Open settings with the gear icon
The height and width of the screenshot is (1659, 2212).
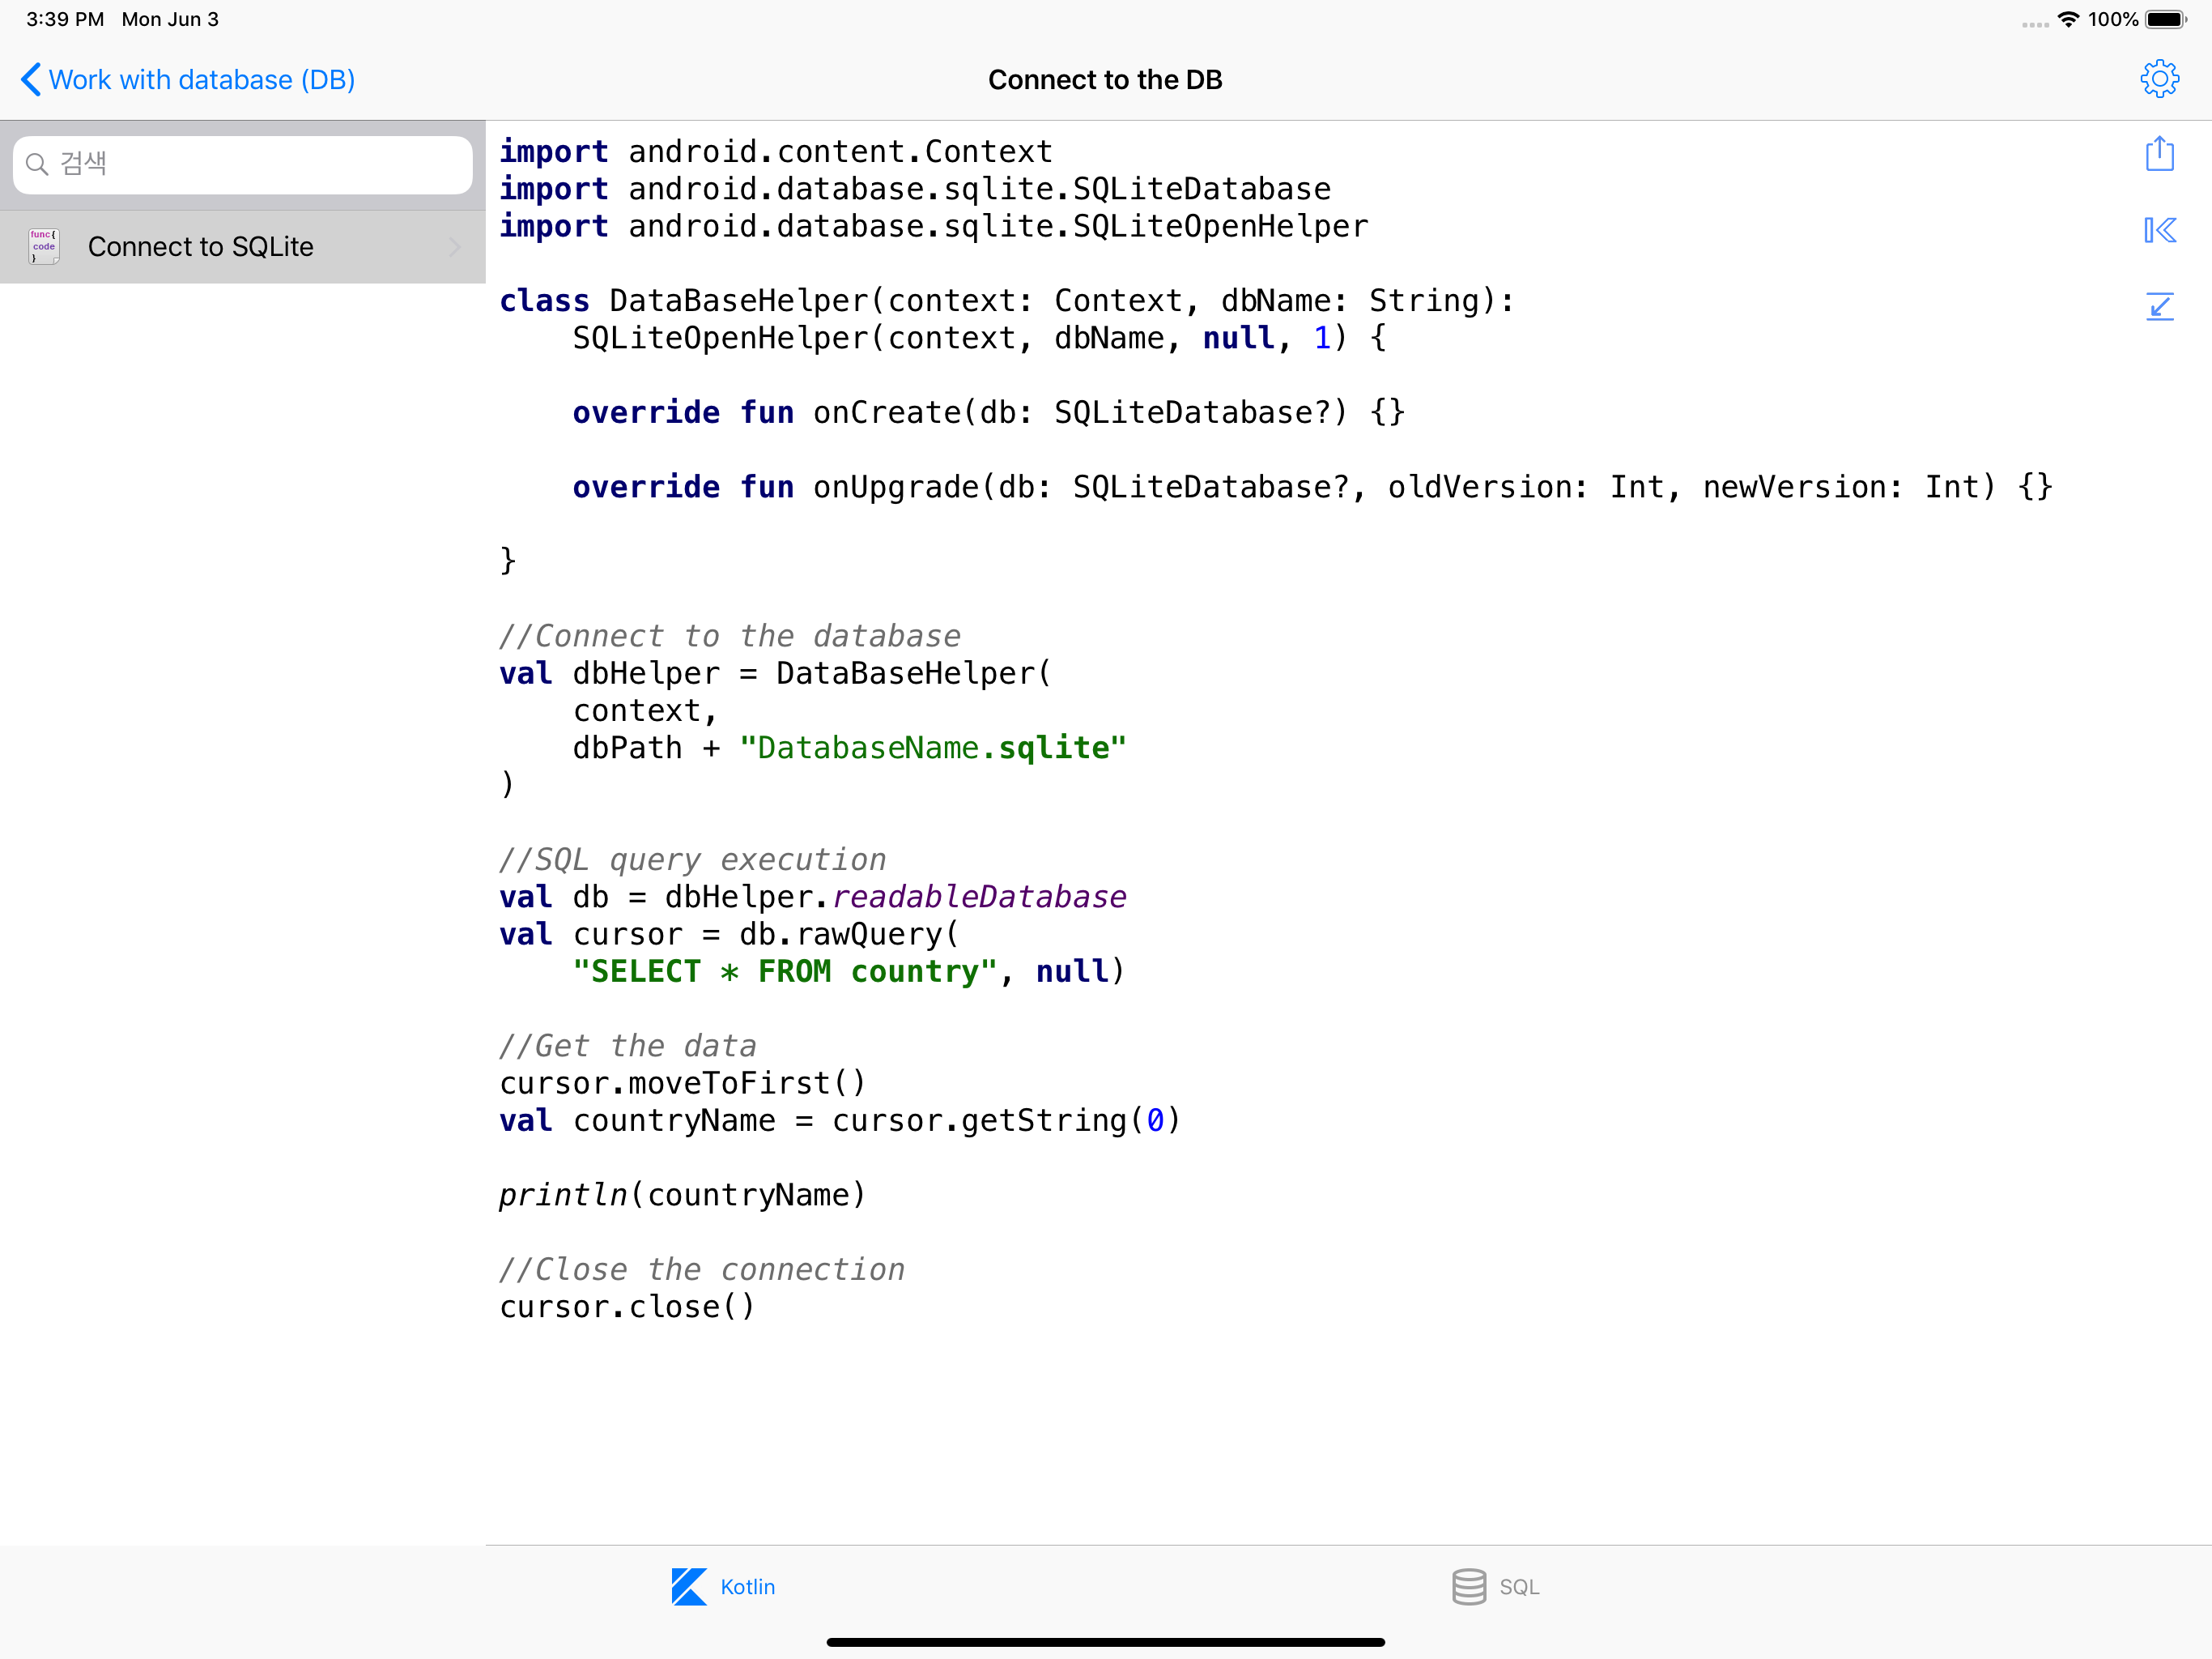tap(2159, 79)
